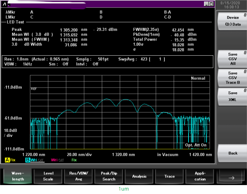Image resolution: width=247 pixels, height=194 pixels.
Task: Select the Res/VBW/Avg tab
Action: (78, 176)
